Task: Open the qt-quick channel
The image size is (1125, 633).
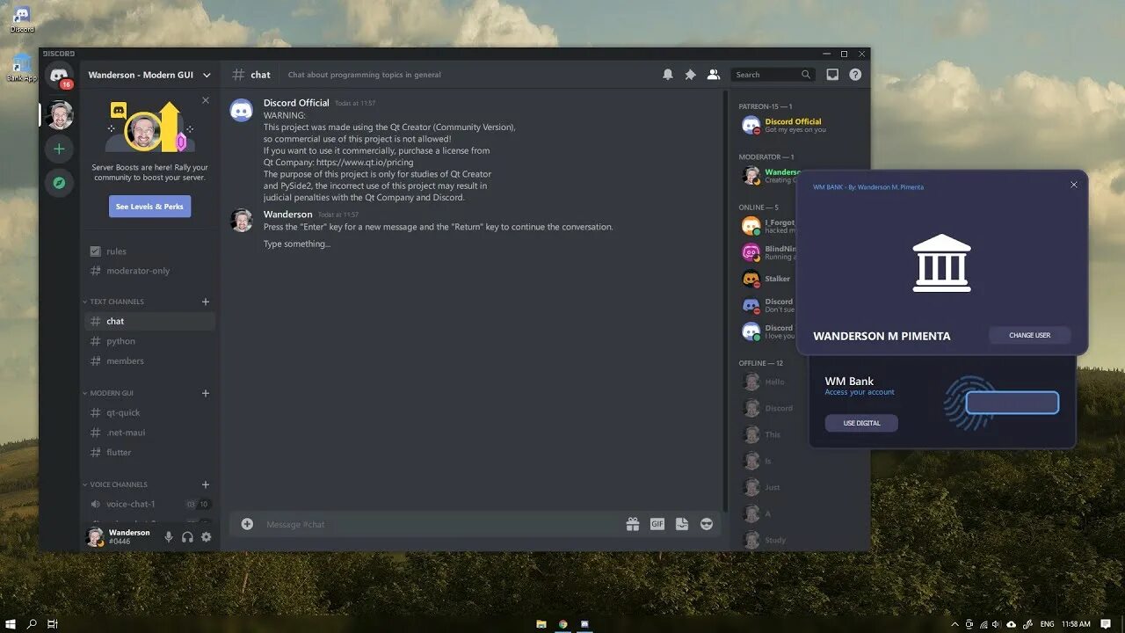Action: point(149,412)
